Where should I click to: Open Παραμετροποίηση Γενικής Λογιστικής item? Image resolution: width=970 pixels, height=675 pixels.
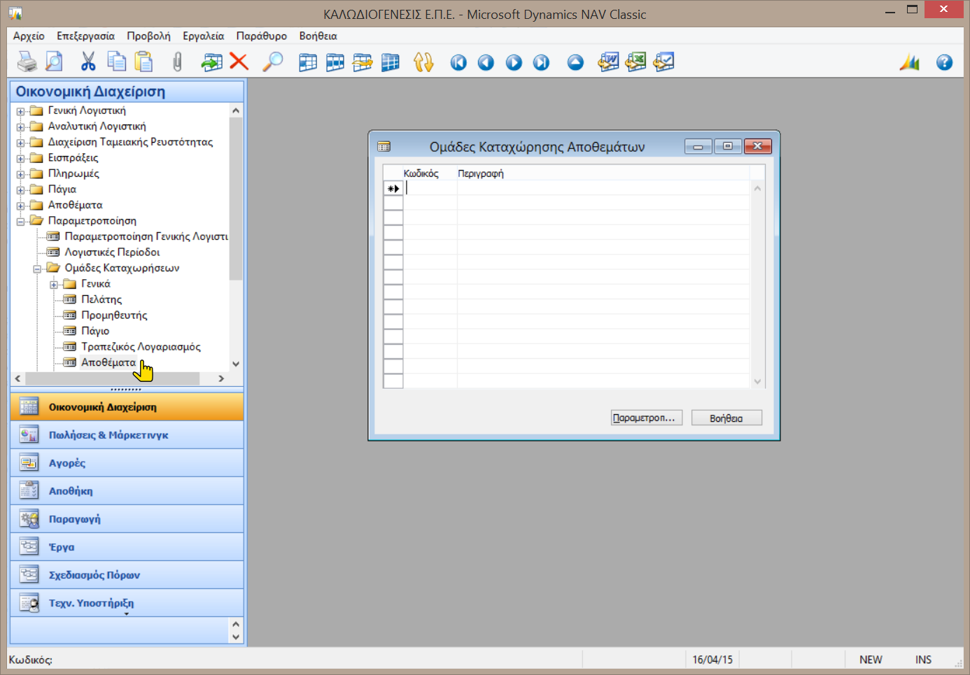146,236
